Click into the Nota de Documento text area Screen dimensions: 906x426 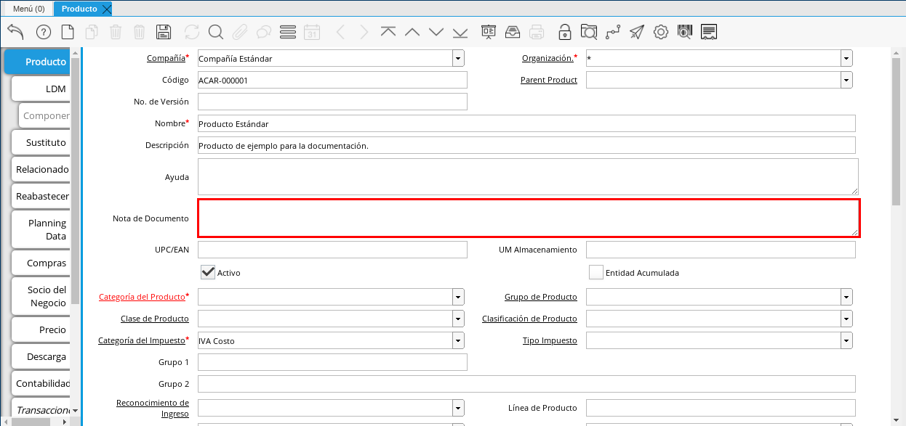[x=528, y=218]
